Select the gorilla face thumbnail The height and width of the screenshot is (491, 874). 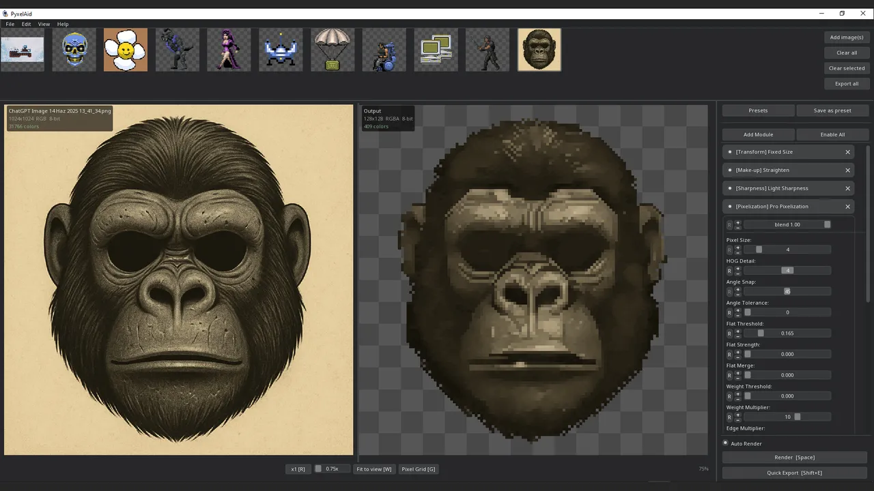(x=539, y=50)
